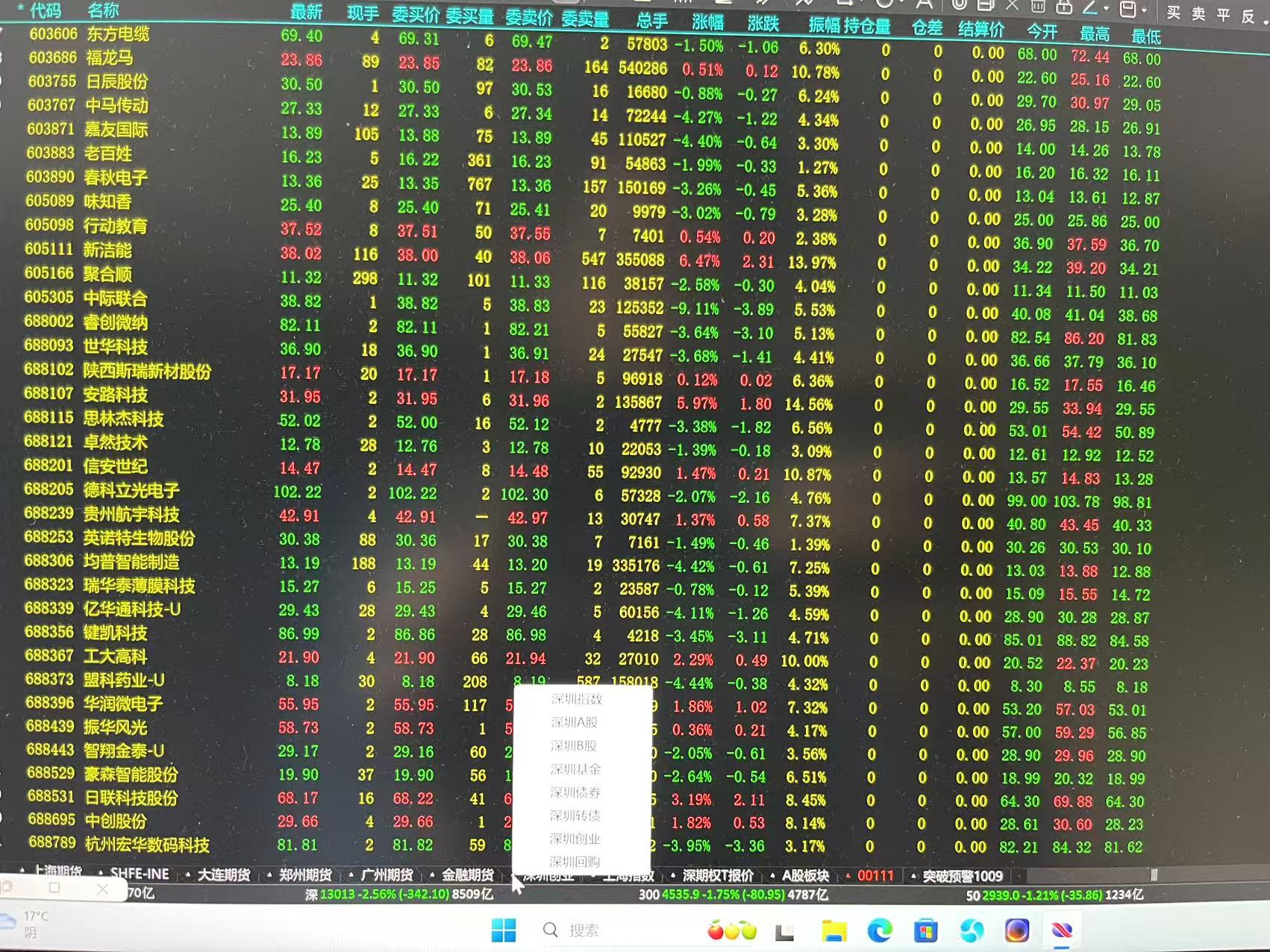The height and width of the screenshot is (952, 1270).
Task: Sort by the 涨幅 column header
Action: pos(707,22)
